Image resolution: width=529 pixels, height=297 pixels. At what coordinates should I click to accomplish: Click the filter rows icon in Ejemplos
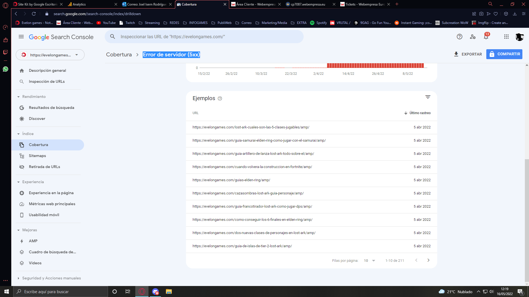click(428, 97)
